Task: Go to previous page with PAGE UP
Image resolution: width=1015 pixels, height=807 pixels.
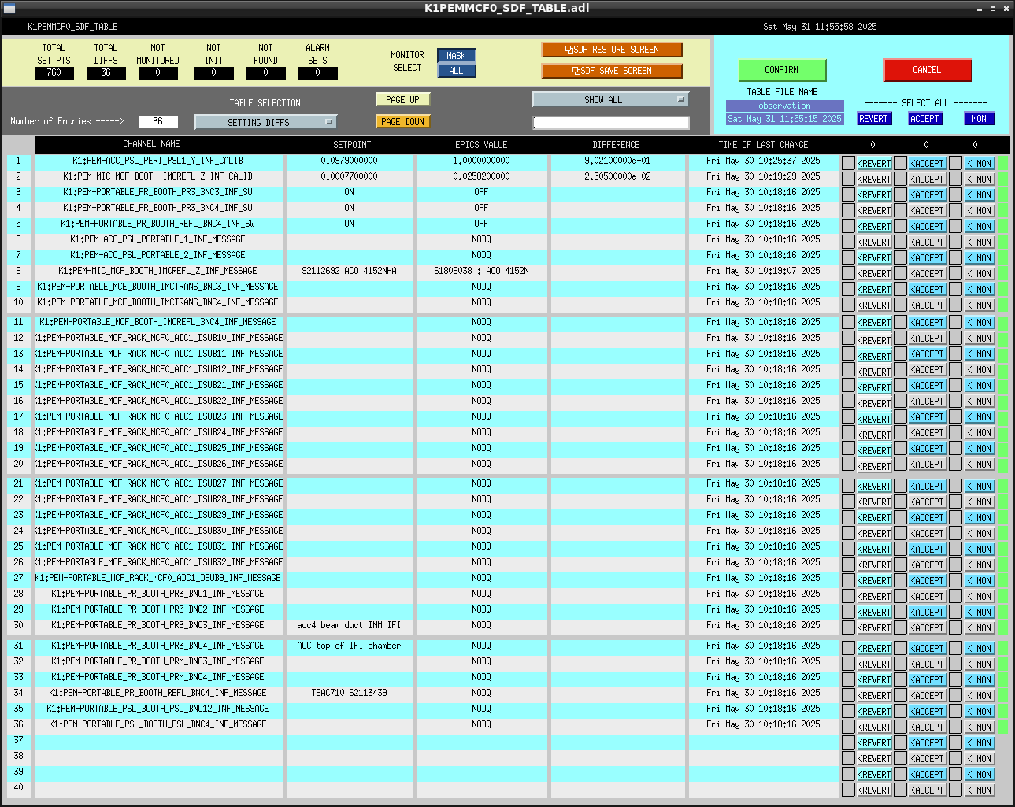Action: click(x=402, y=100)
